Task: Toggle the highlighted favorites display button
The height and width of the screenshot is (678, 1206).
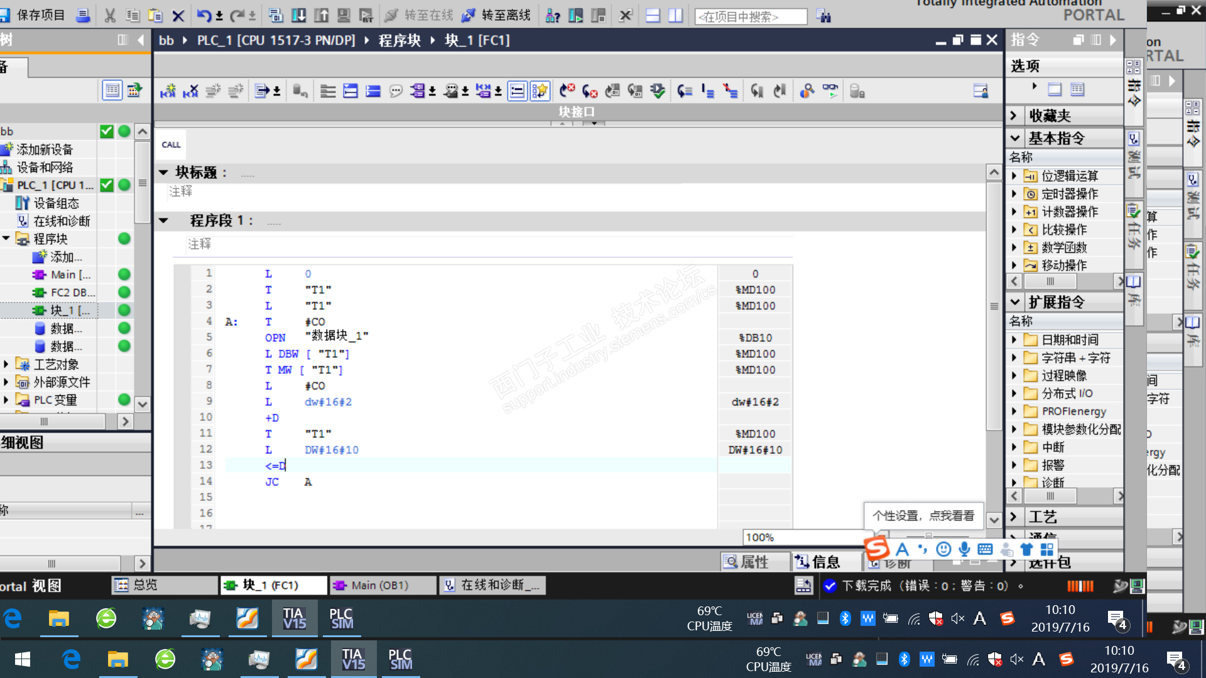Action: pos(540,91)
